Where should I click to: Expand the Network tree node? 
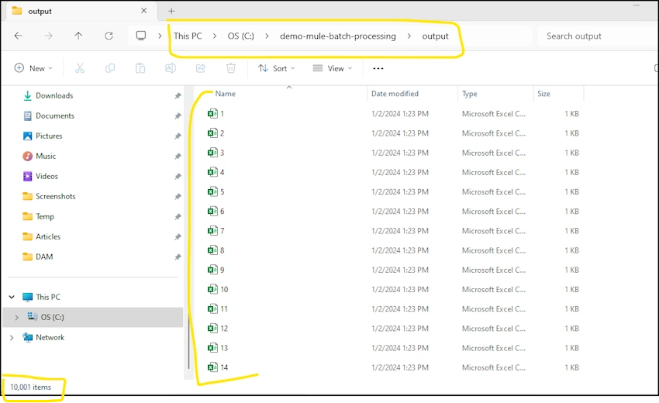click(x=12, y=337)
